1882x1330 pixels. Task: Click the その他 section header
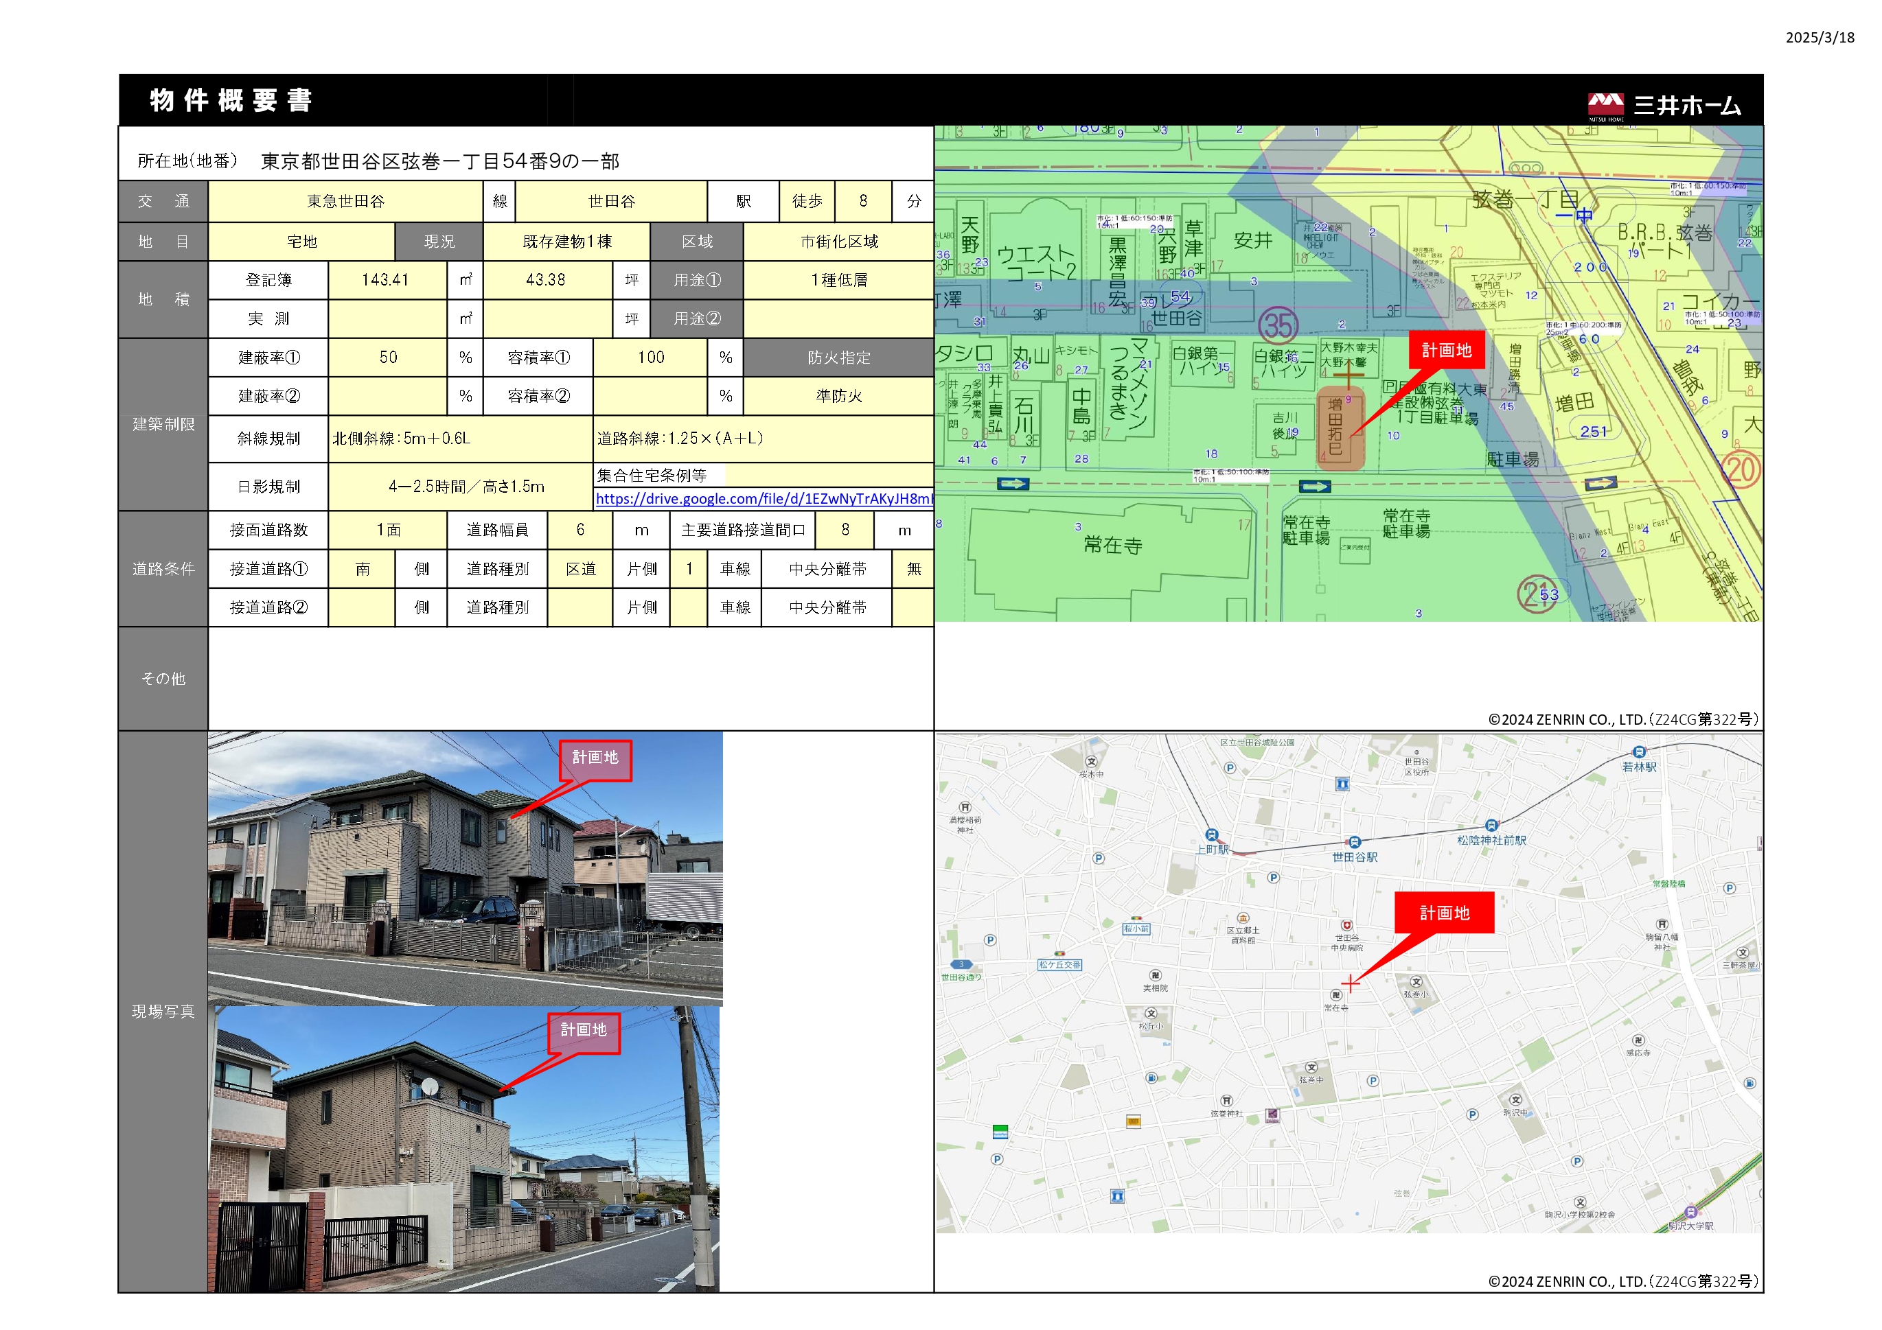tap(163, 679)
